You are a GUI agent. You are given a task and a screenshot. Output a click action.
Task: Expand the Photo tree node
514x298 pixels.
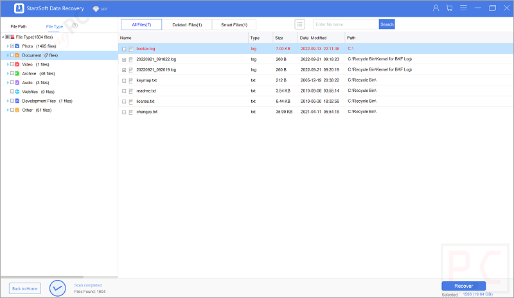pyautogui.click(x=8, y=46)
